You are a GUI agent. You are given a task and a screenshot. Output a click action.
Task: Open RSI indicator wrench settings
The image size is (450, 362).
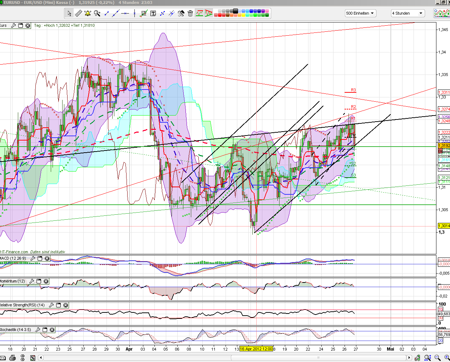[51, 305]
